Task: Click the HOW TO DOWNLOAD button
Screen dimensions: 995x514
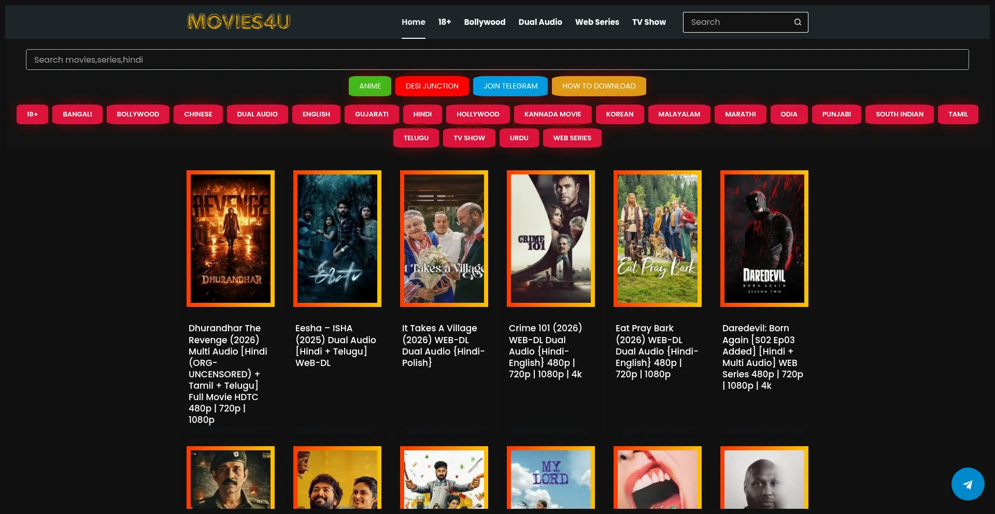Action: pyautogui.click(x=599, y=86)
